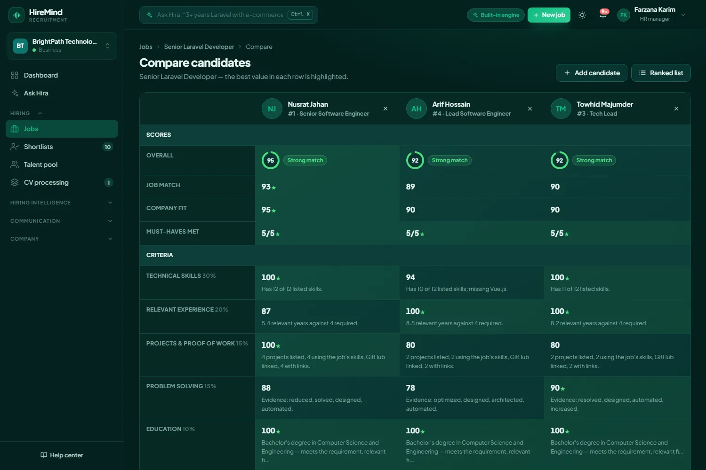Open Farzana Karim account dropdown chevron
Viewport: 706px width, 470px height.
(x=683, y=15)
